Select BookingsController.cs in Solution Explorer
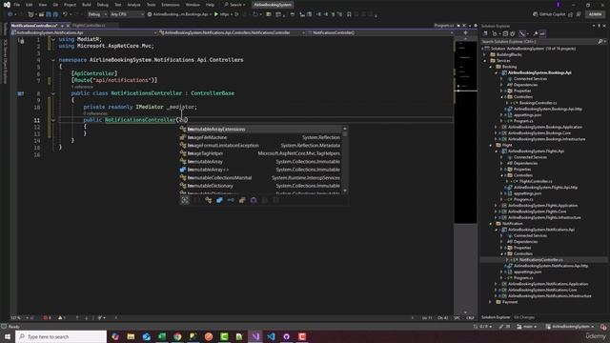The height and width of the screenshot is (343, 610). click(x=538, y=103)
